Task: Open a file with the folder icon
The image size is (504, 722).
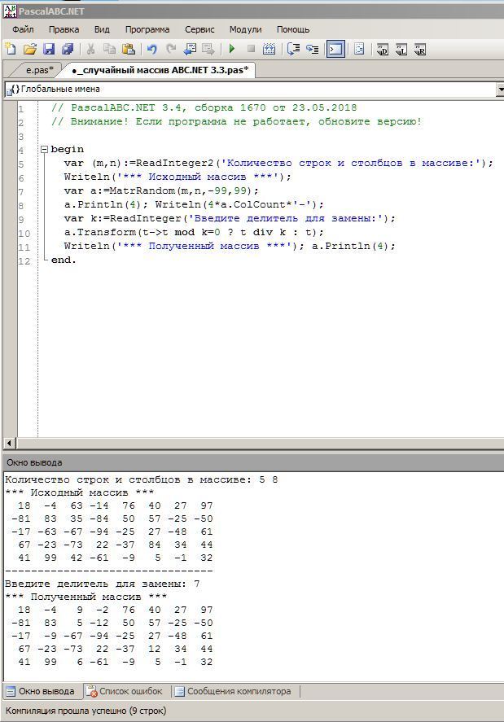Action: tap(29, 49)
